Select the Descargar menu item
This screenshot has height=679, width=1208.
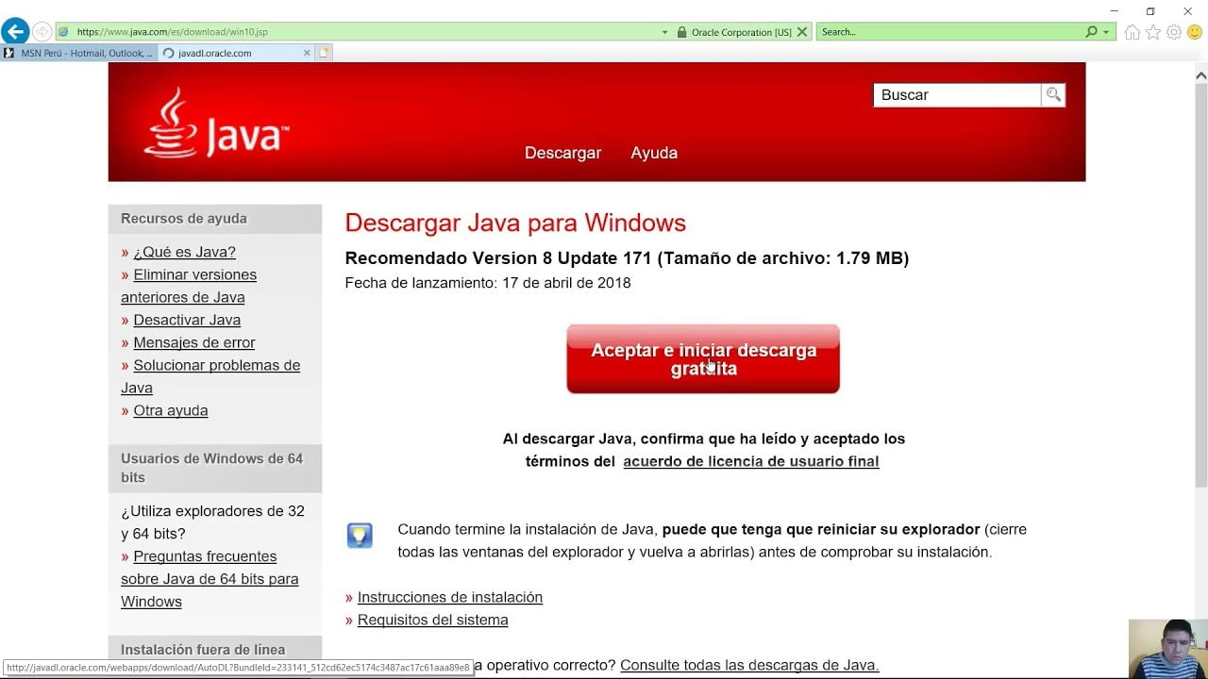tap(562, 152)
